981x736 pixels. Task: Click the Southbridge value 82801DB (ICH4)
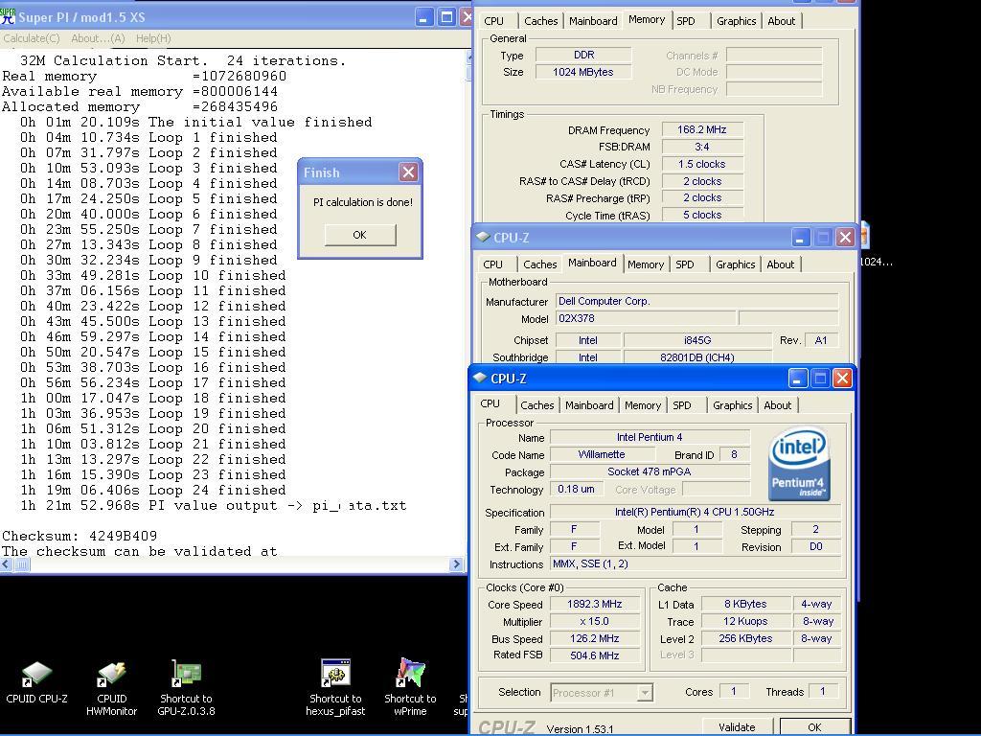point(697,357)
